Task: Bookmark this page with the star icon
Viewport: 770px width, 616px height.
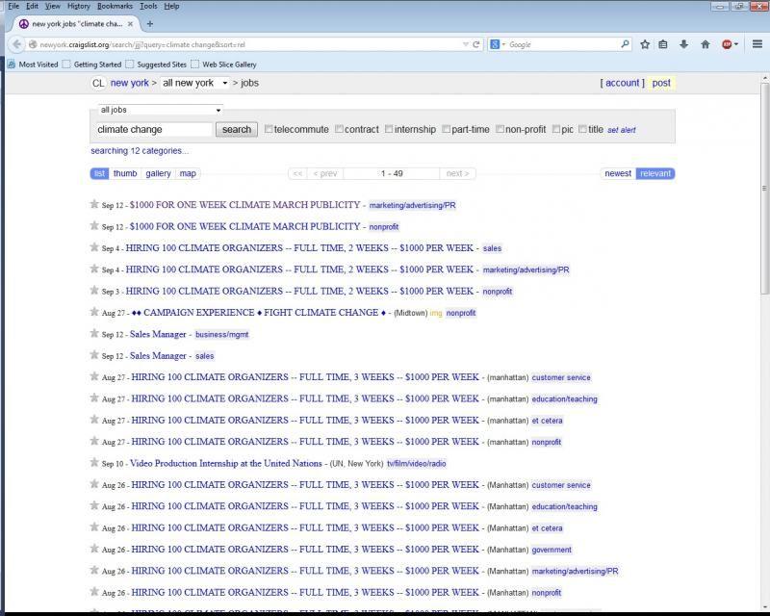Action: click(x=645, y=44)
